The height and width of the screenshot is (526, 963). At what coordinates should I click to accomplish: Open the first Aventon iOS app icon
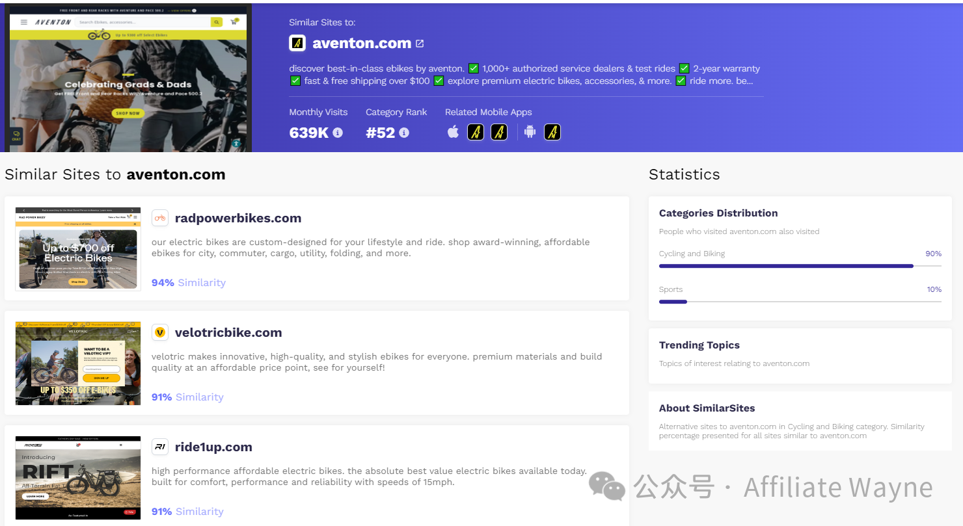[476, 132]
